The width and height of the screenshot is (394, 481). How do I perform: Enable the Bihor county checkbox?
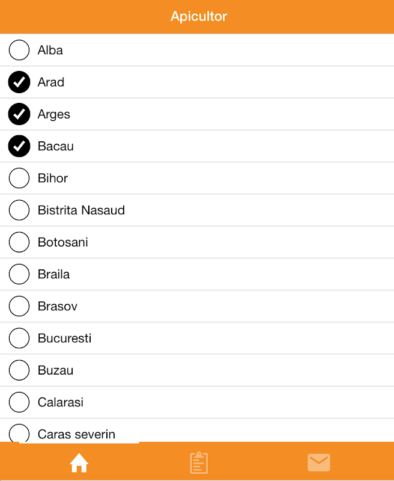click(19, 178)
